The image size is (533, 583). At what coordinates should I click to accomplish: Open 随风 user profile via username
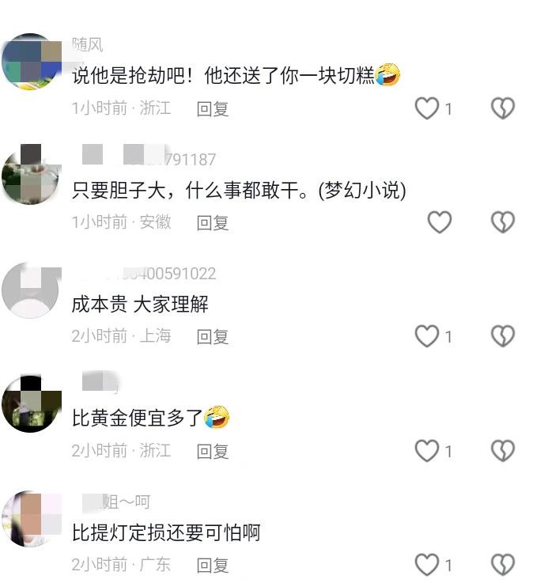point(87,44)
